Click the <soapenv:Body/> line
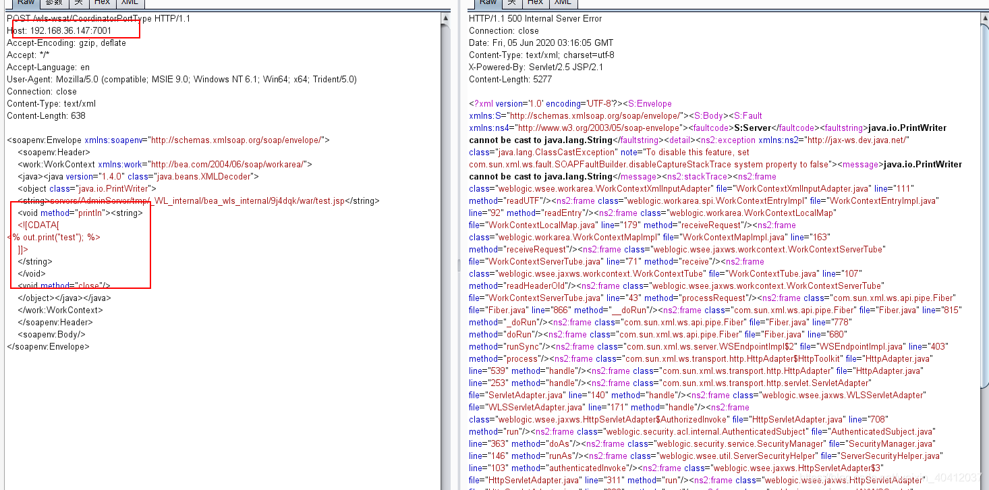 point(51,334)
